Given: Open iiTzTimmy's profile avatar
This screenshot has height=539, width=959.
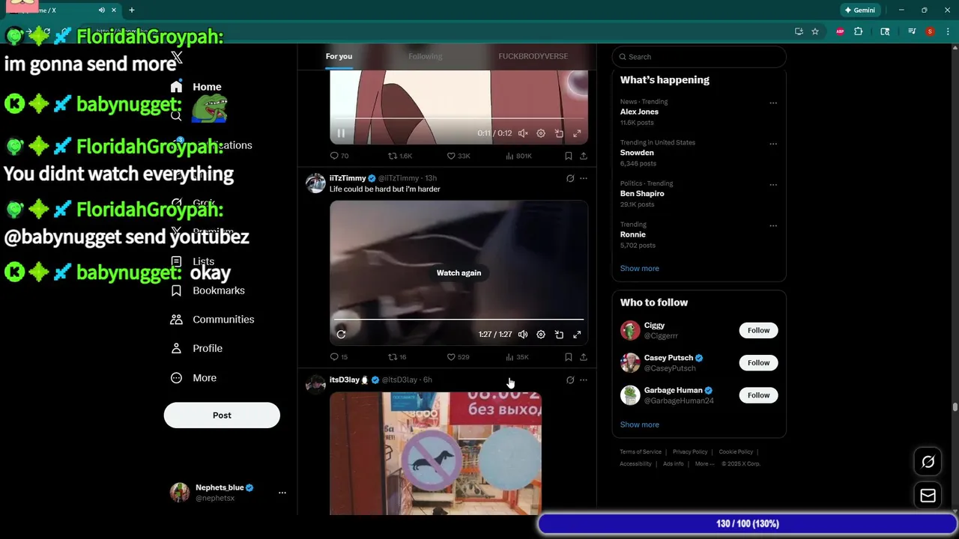Looking at the screenshot, I should coord(315,183).
